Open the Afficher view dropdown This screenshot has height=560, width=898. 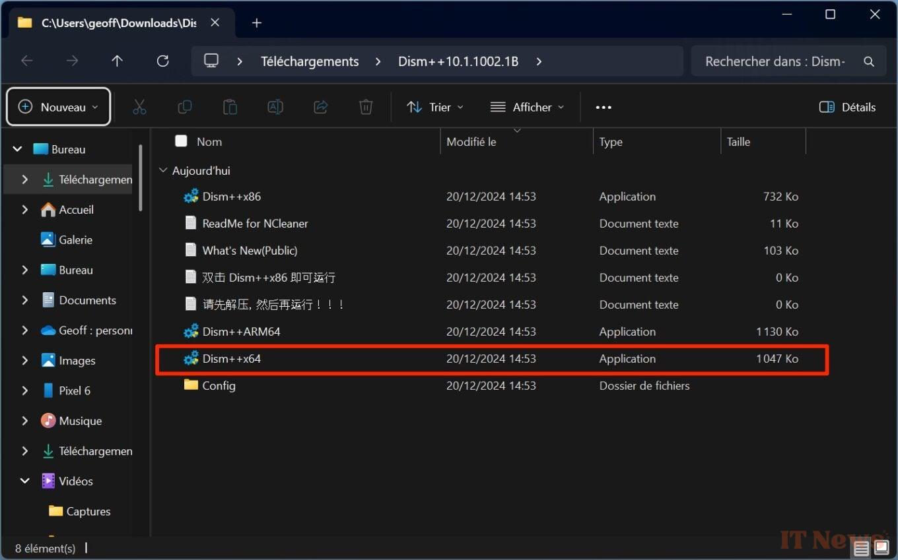pos(528,107)
